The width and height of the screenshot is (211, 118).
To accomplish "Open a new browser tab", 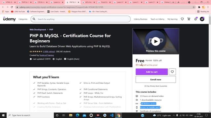I will (178, 2).
